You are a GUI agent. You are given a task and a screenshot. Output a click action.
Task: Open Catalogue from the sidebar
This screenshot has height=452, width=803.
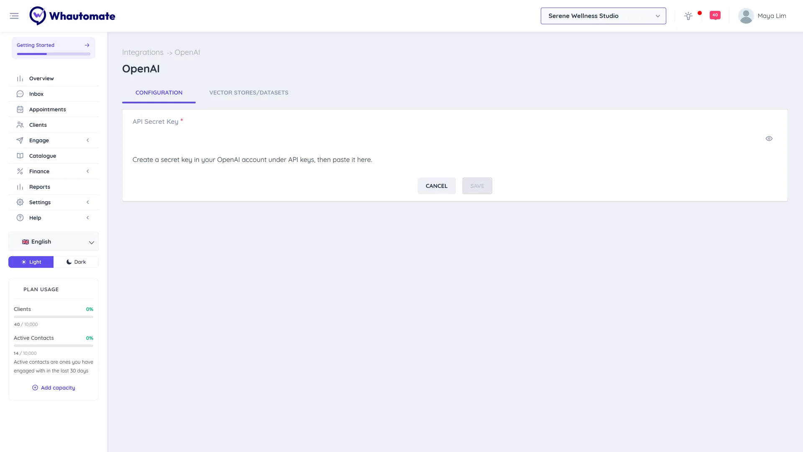[54, 156]
